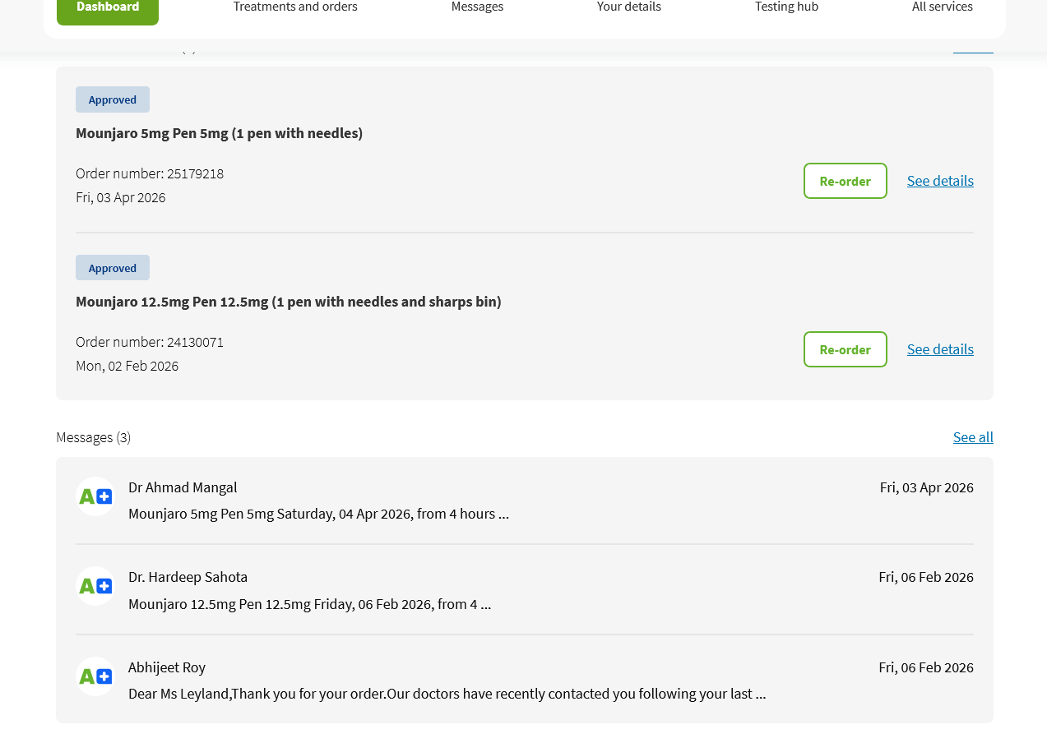This screenshot has height=743, width=1047.
Task: Click the Mounjaro 12.5mg Pen order title
Action: tap(288, 302)
